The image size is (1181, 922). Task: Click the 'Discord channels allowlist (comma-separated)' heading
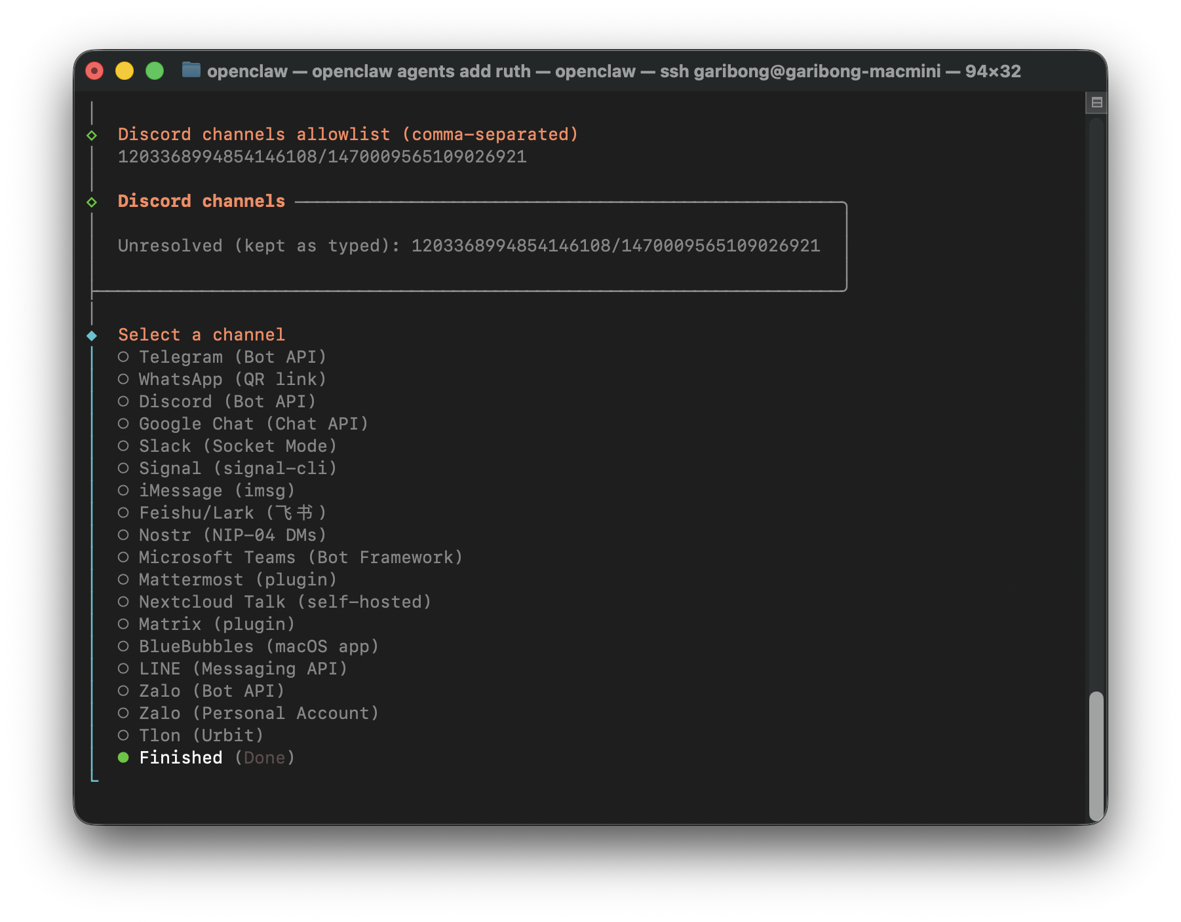tap(348, 134)
